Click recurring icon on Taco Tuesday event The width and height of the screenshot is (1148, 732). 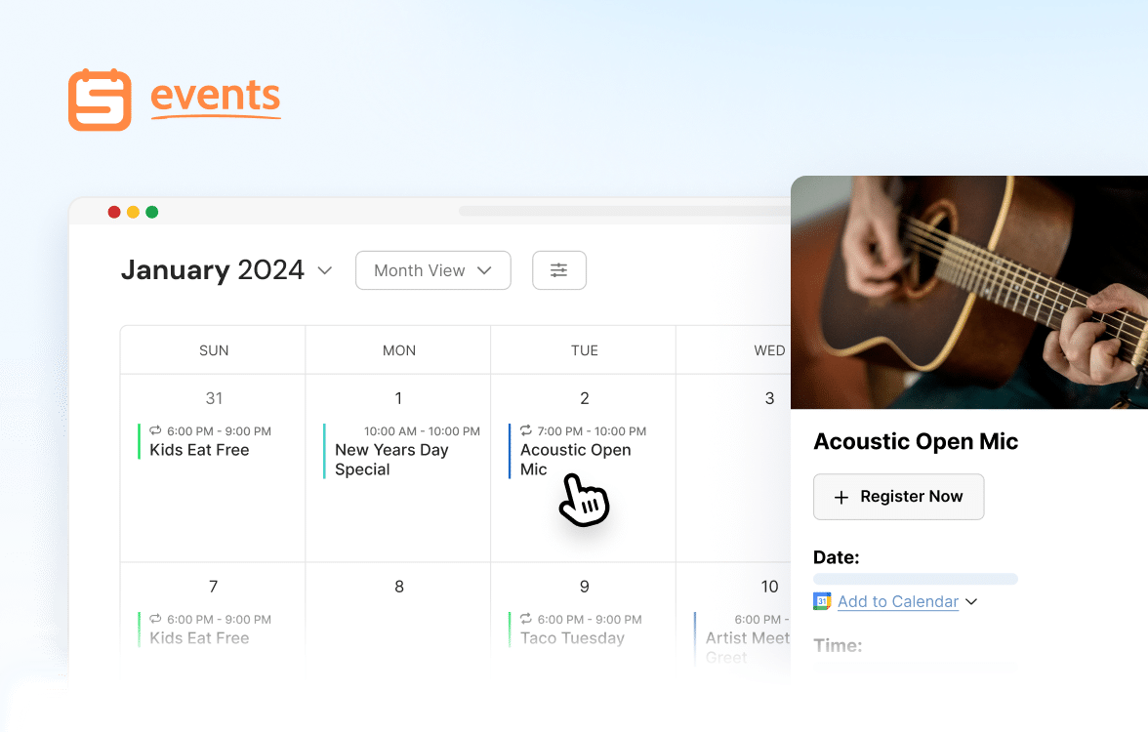[x=526, y=619]
